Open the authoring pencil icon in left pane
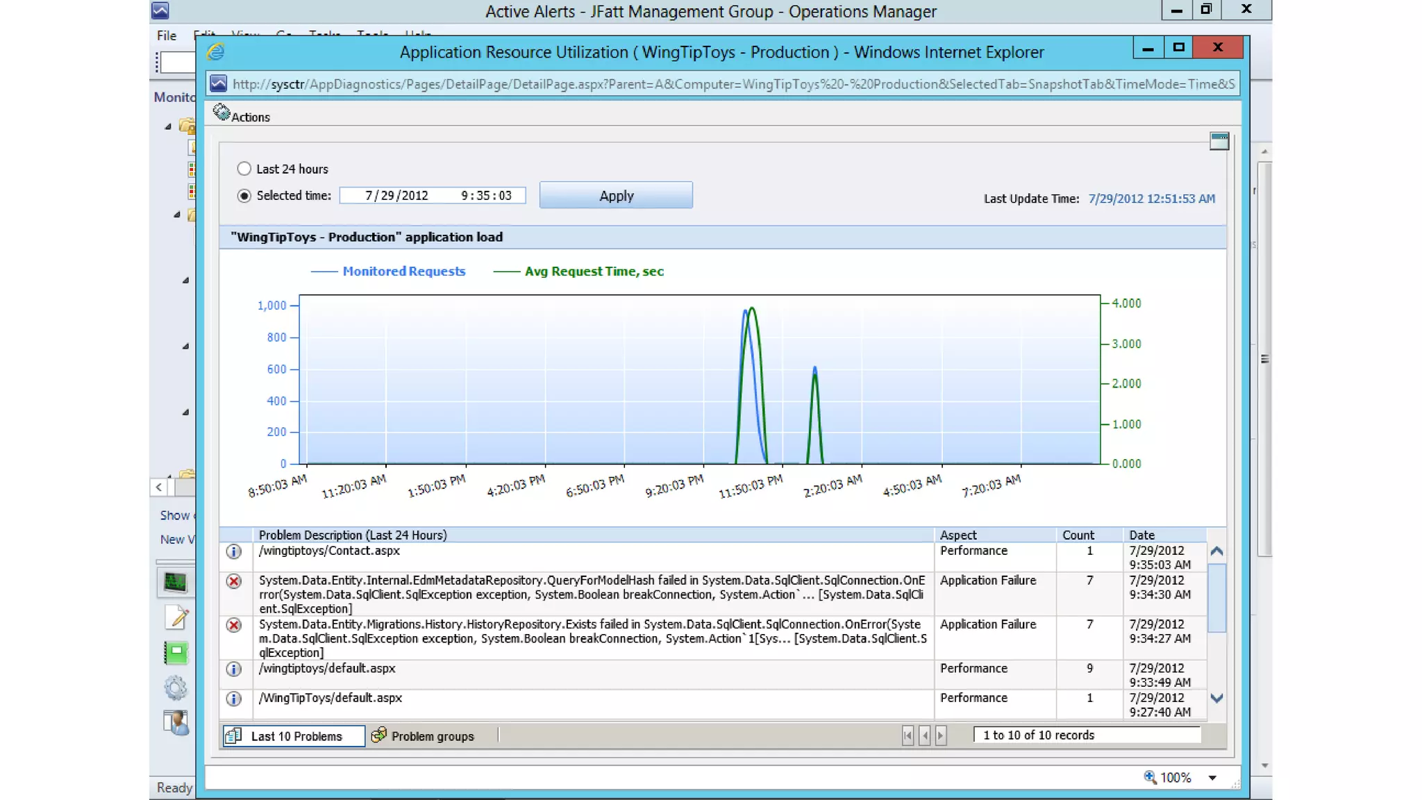This screenshot has height=800, width=1422. pyautogui.click(x=176, y=617)
